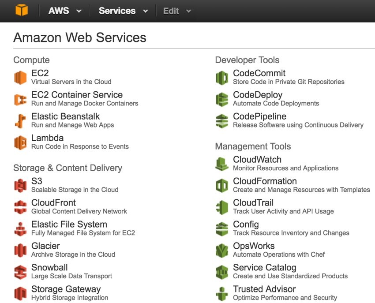Open the CodeDeploy link
This screenshot has height=303, width=375.
pos(258,95)
